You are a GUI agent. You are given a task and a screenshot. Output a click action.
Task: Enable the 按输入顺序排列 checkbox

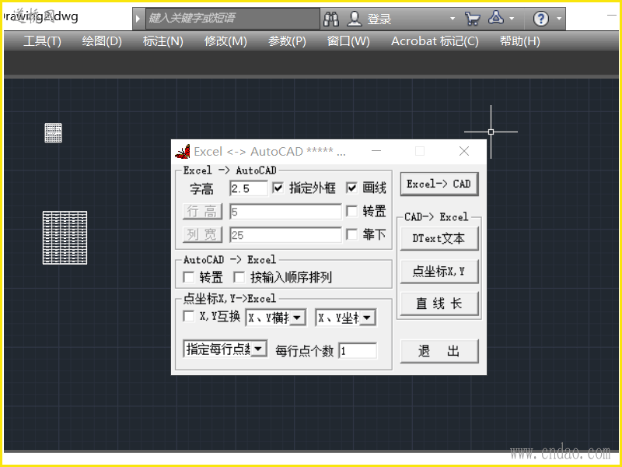click(239, 277)
